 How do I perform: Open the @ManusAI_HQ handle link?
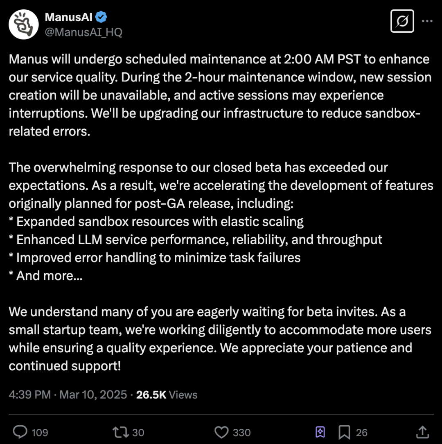83,32
